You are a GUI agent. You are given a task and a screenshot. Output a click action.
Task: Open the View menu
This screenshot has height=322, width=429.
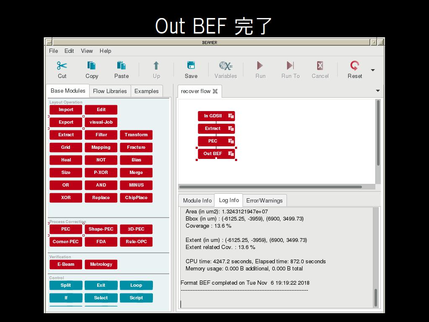87,51
